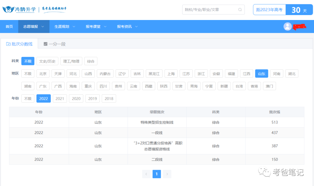
Task: Pick region 黑龙江
Action: [x=154, y=74]
